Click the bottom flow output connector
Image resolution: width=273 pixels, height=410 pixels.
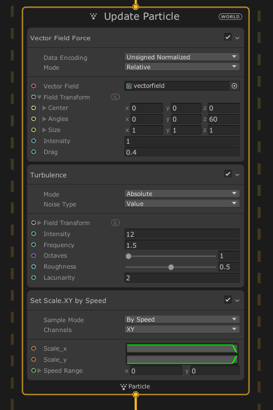(135, 394)
